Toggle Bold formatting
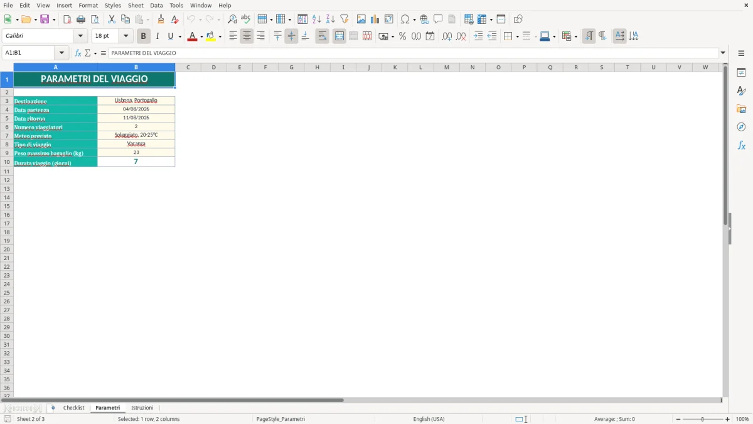753x424 pixels. point(143,36)
